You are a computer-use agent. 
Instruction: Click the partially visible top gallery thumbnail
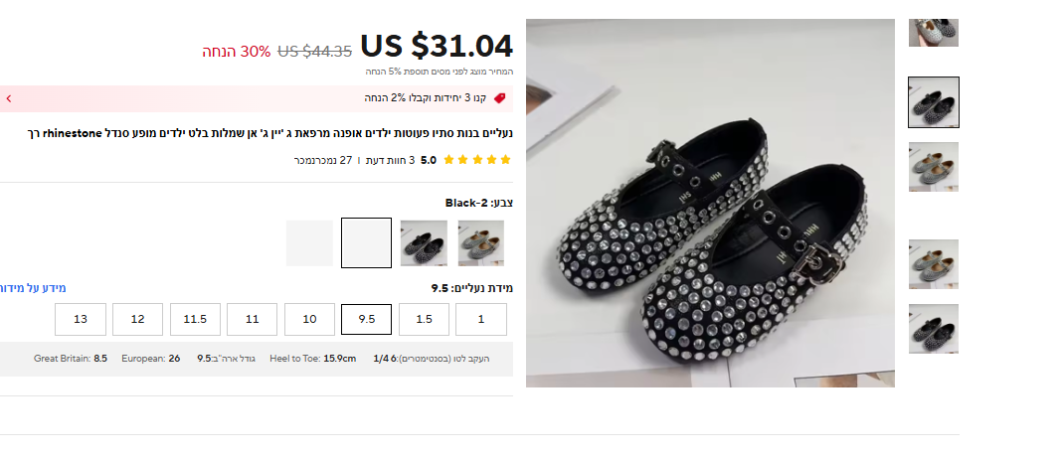pyautogui.click(x=934, y=32)
